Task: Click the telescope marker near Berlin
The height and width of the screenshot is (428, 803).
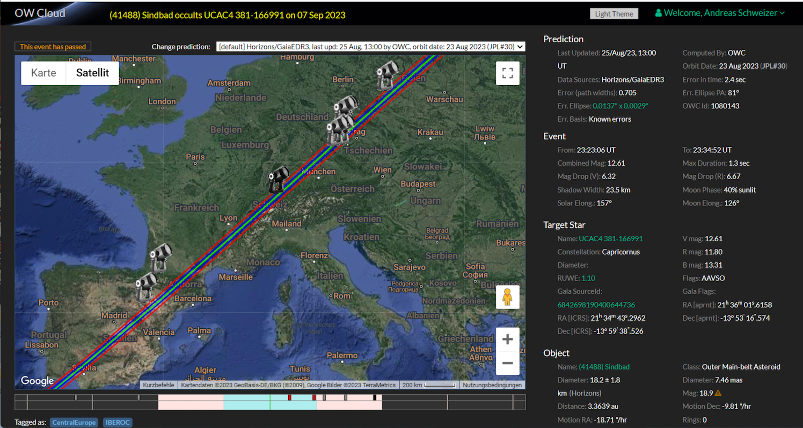Action: (x=388, y=74)
